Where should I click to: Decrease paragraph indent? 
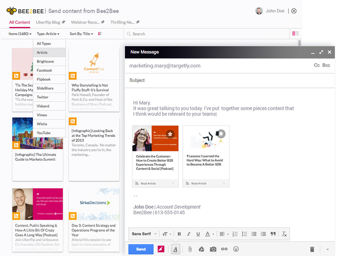point(254,234)
